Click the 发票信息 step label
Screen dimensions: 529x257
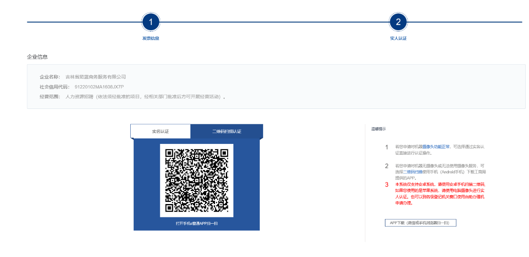[x=151, y=38]
